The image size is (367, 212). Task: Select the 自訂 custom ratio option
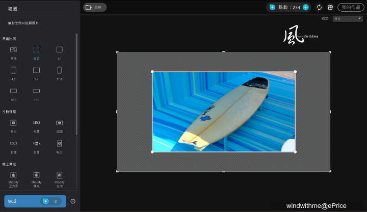pyautogui.click(x=36, y=50)
